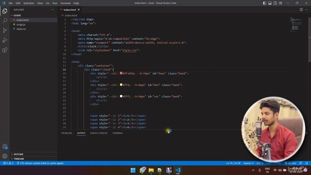Viewport: 311px width, 175px height.
Task: Click the VS Code taskbar icon
Action: 178,170
